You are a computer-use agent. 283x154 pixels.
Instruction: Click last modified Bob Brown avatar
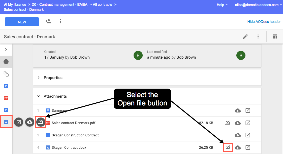point(241,55)
